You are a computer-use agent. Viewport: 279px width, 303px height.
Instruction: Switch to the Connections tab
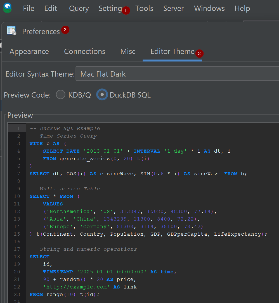tap(84, 51)
